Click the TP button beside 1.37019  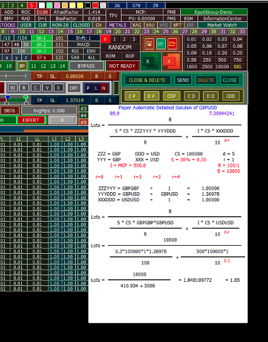pos(39,100)
